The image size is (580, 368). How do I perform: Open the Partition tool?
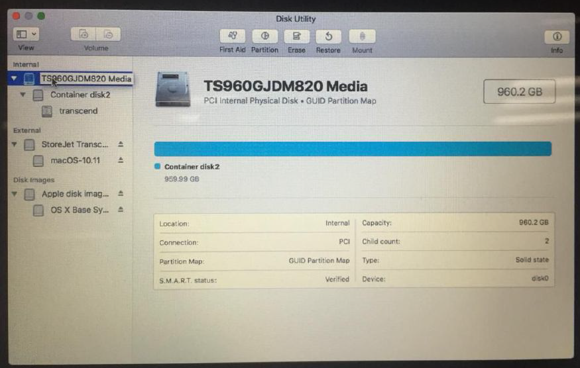click(x=265, y=36)
